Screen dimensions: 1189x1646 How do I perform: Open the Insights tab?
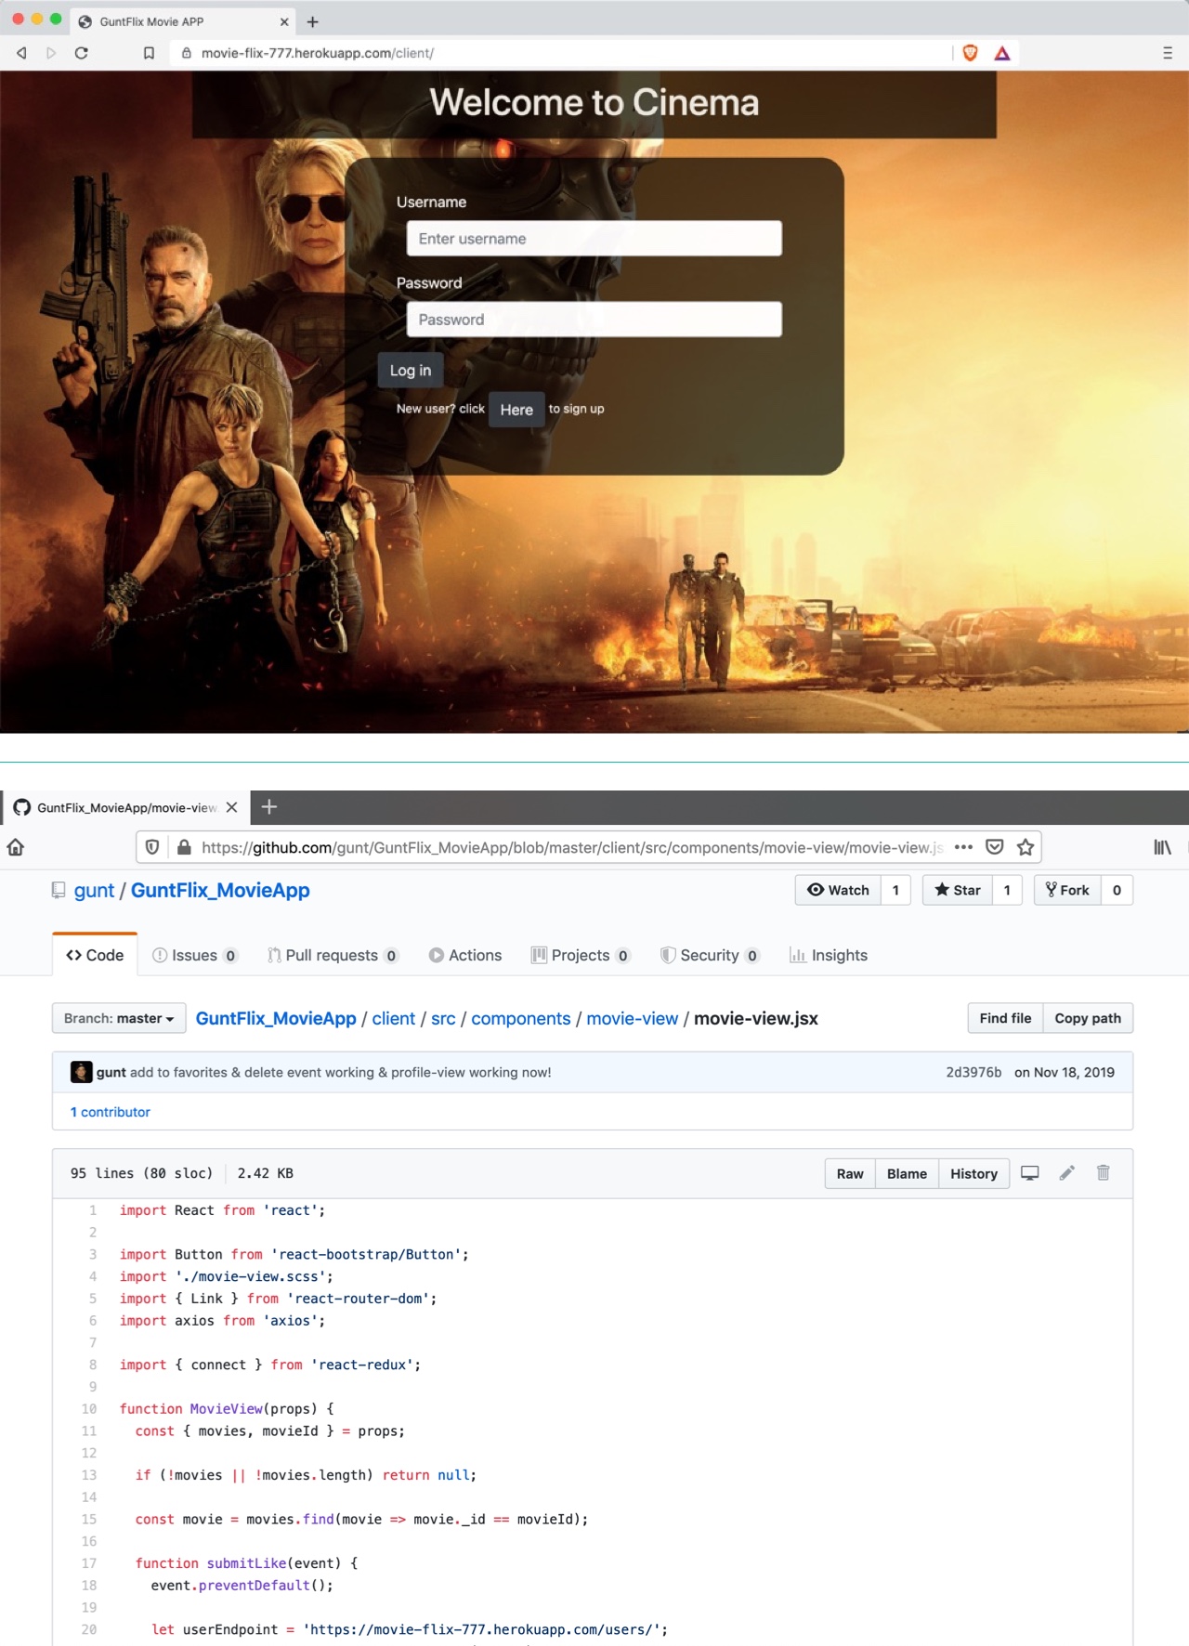pos(829,955)
